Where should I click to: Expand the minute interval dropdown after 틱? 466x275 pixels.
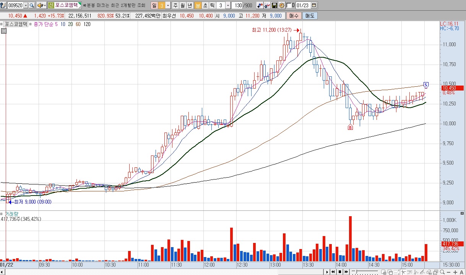(x=228, y=5)
